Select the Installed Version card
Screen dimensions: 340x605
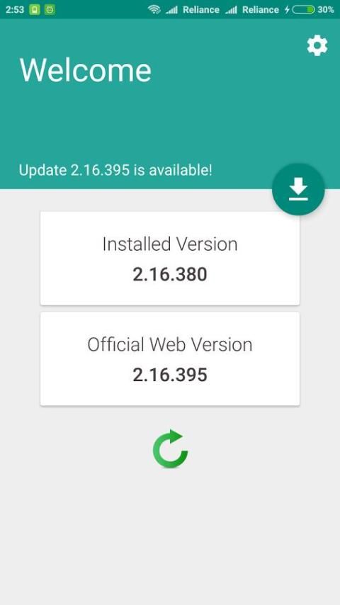pyautogui.click(x=170, y=258)
